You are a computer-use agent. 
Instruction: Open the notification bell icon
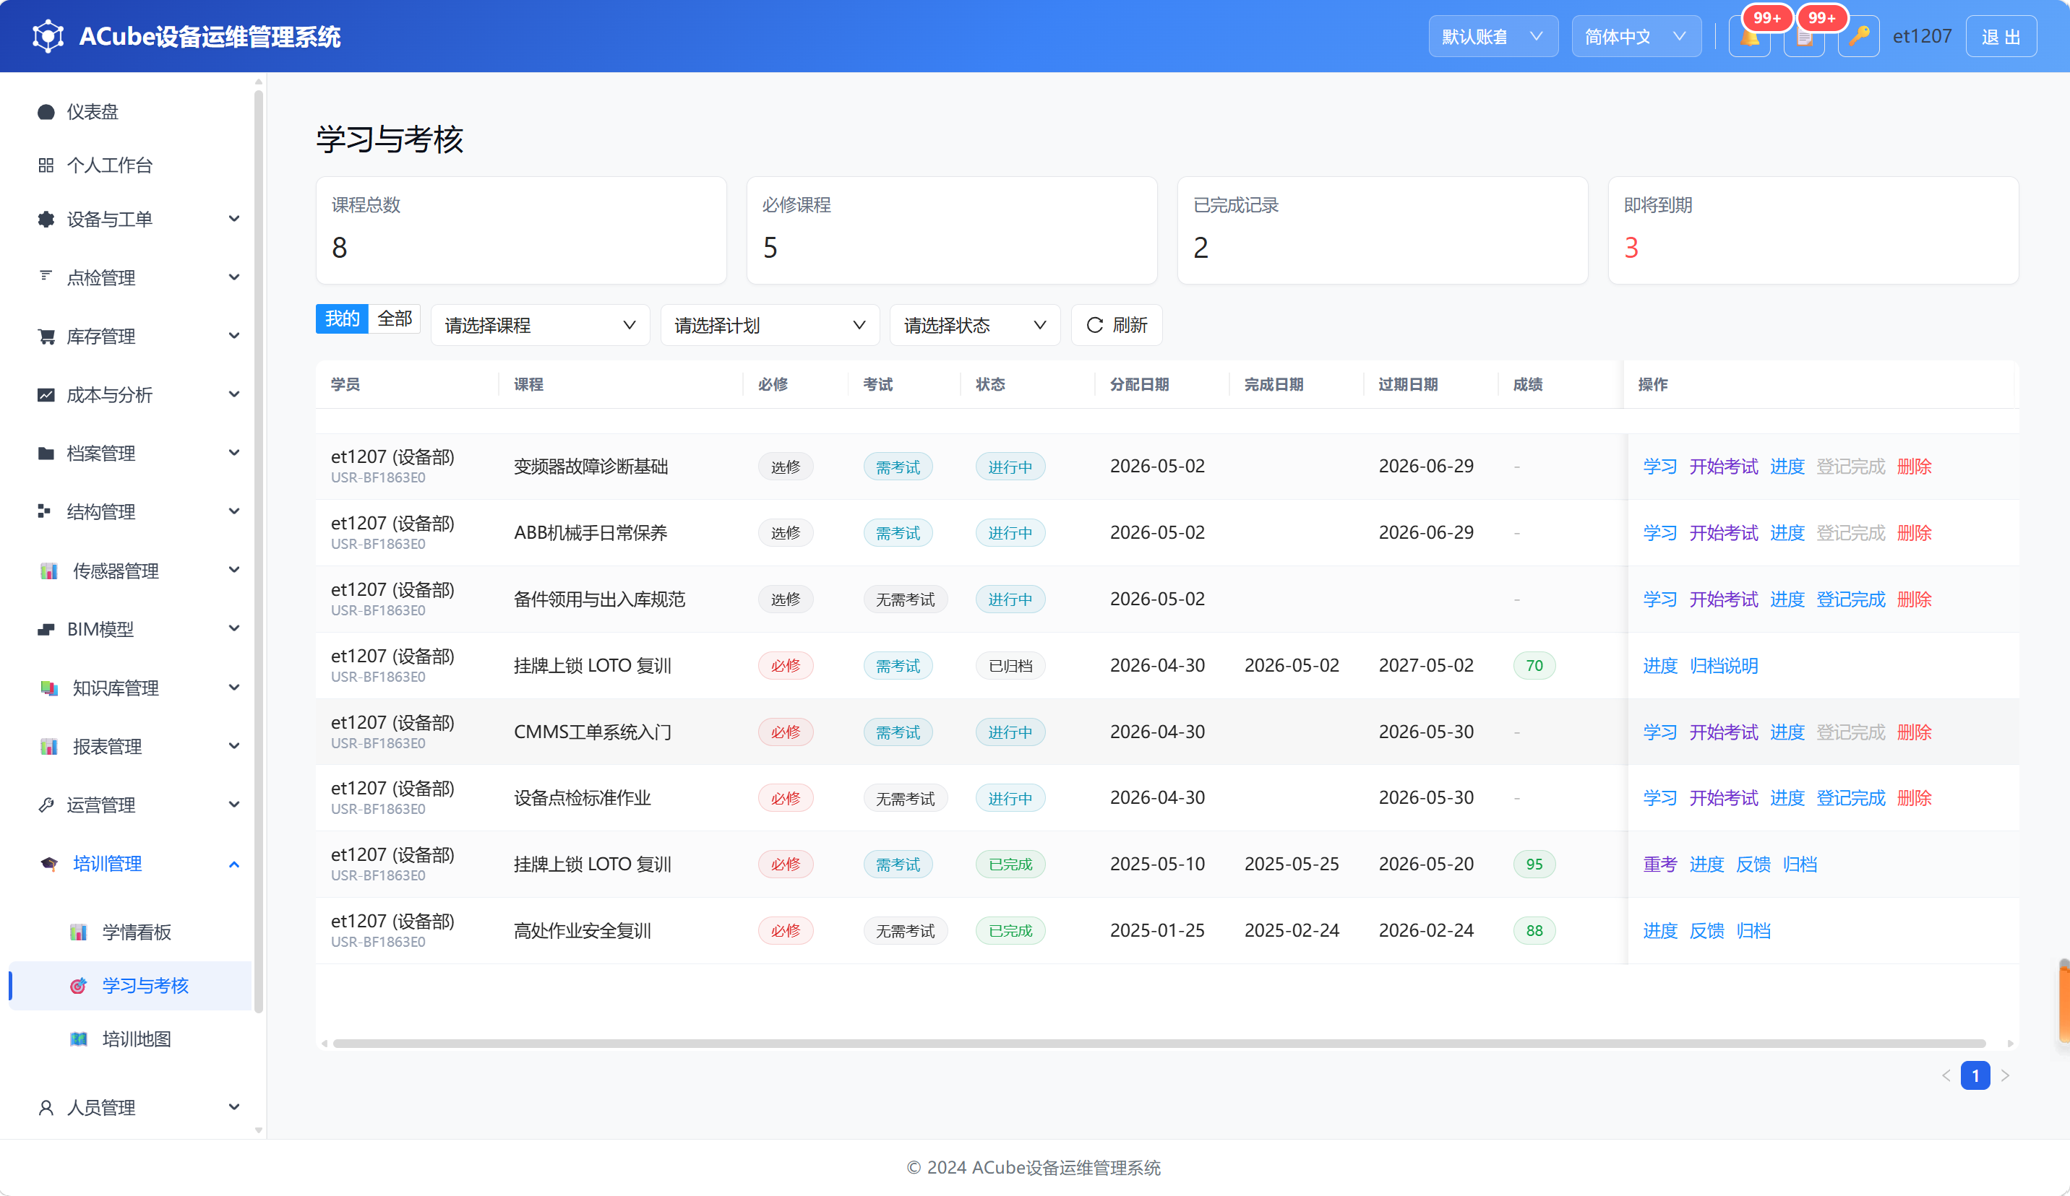point(1749,37)
